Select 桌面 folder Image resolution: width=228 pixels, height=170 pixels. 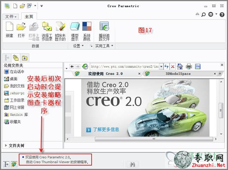pos(11,79)
